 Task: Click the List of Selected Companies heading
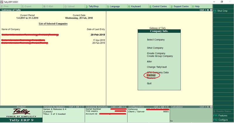pyautogui.click(x=53, y=24)
